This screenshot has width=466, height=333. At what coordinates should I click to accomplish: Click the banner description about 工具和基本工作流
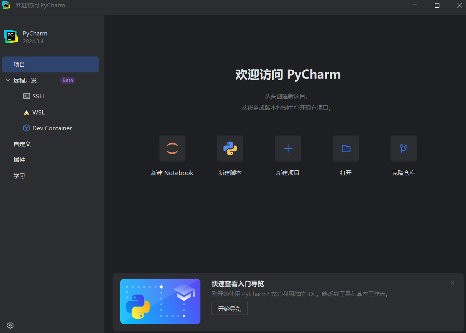coord(301,294)
